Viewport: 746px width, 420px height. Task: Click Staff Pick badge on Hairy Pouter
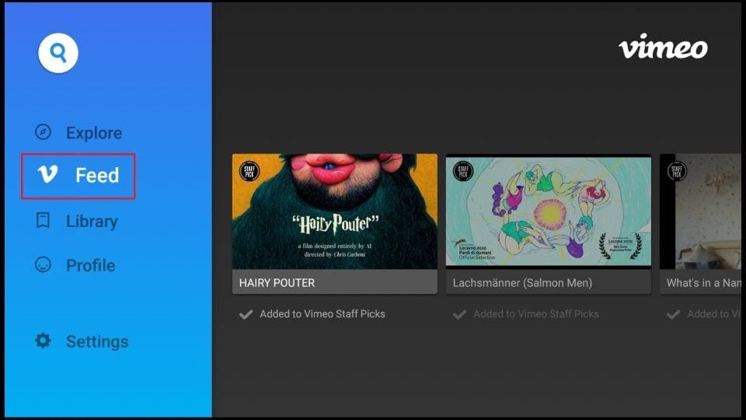coord(249,171)
